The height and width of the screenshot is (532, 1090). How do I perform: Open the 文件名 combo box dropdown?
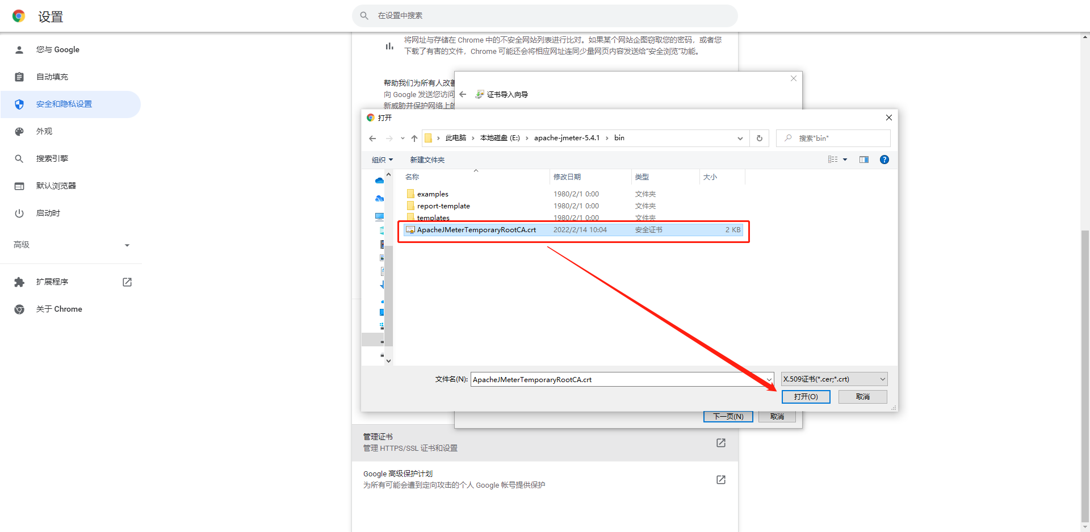pos(769,380)
